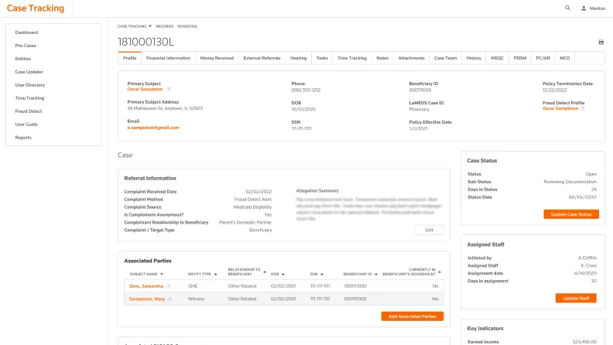This screenshot has height=345, width=613.
Task: Open external link icon by Fraud Detect Profile
Action: [x=583, y=108]
